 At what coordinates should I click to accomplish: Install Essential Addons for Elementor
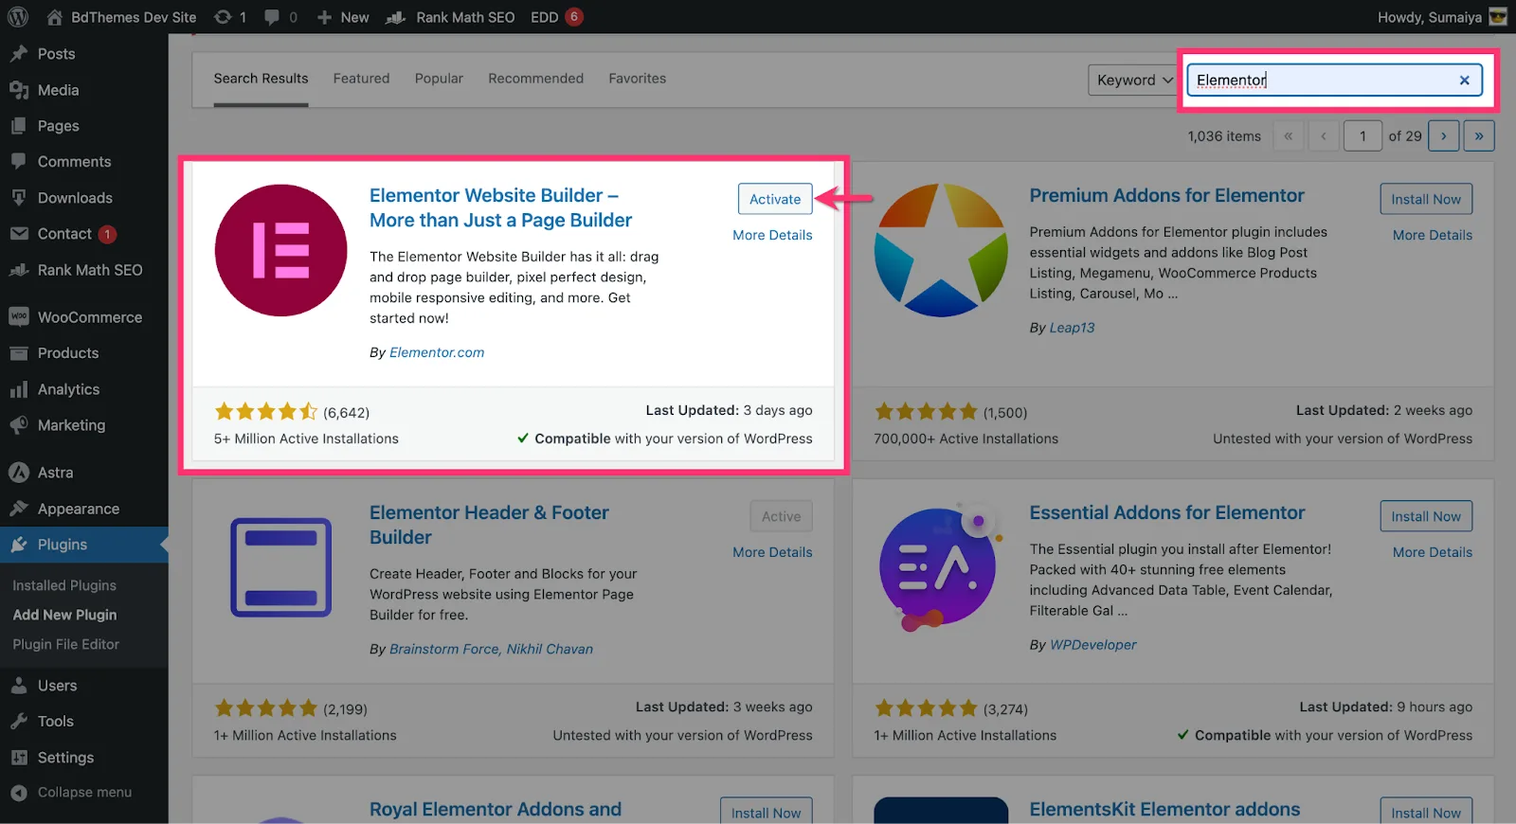[x=1426, y=516]
